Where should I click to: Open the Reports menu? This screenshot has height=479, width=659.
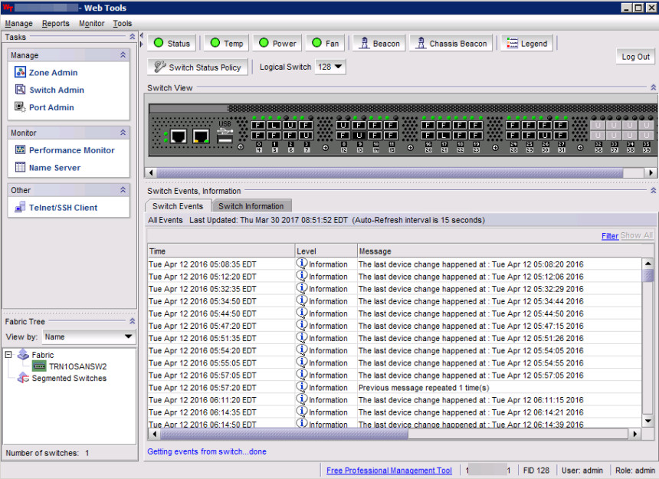point(55,24)
